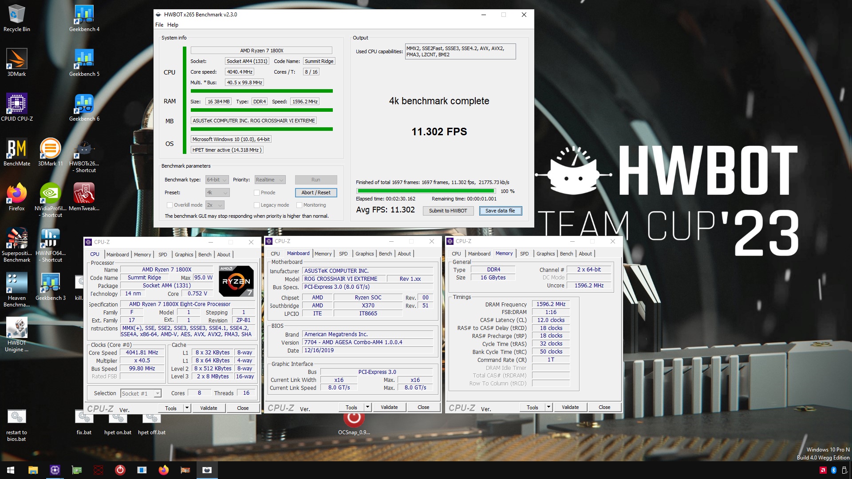Click the Tools button in the CPU-Z Memory window
The image size is (852, 479).
(x=532, y=407)
